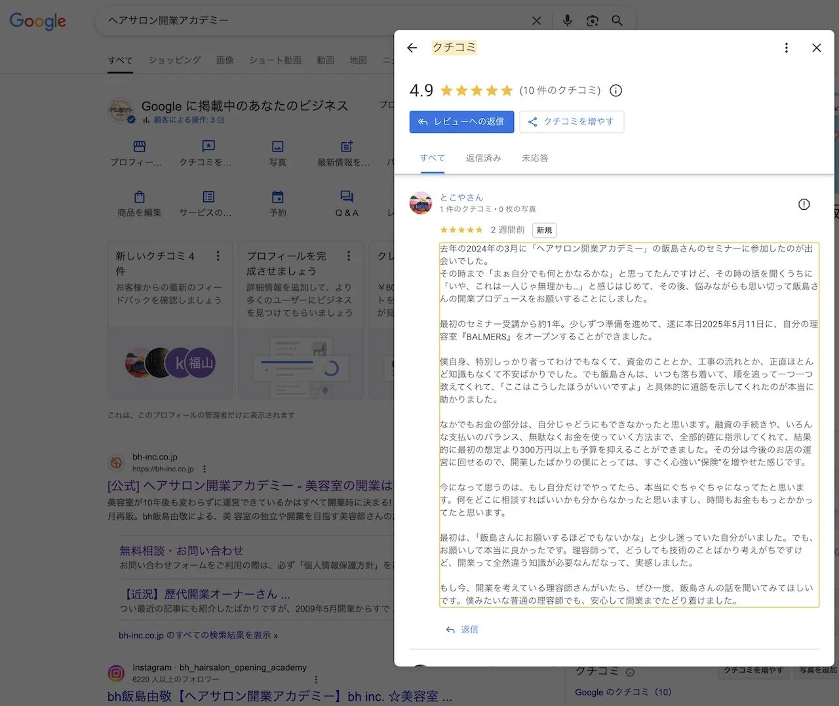This screenshot has width=839, height=706.
Task: Clear the search box with X icon
Action: [x=536, y=21]
